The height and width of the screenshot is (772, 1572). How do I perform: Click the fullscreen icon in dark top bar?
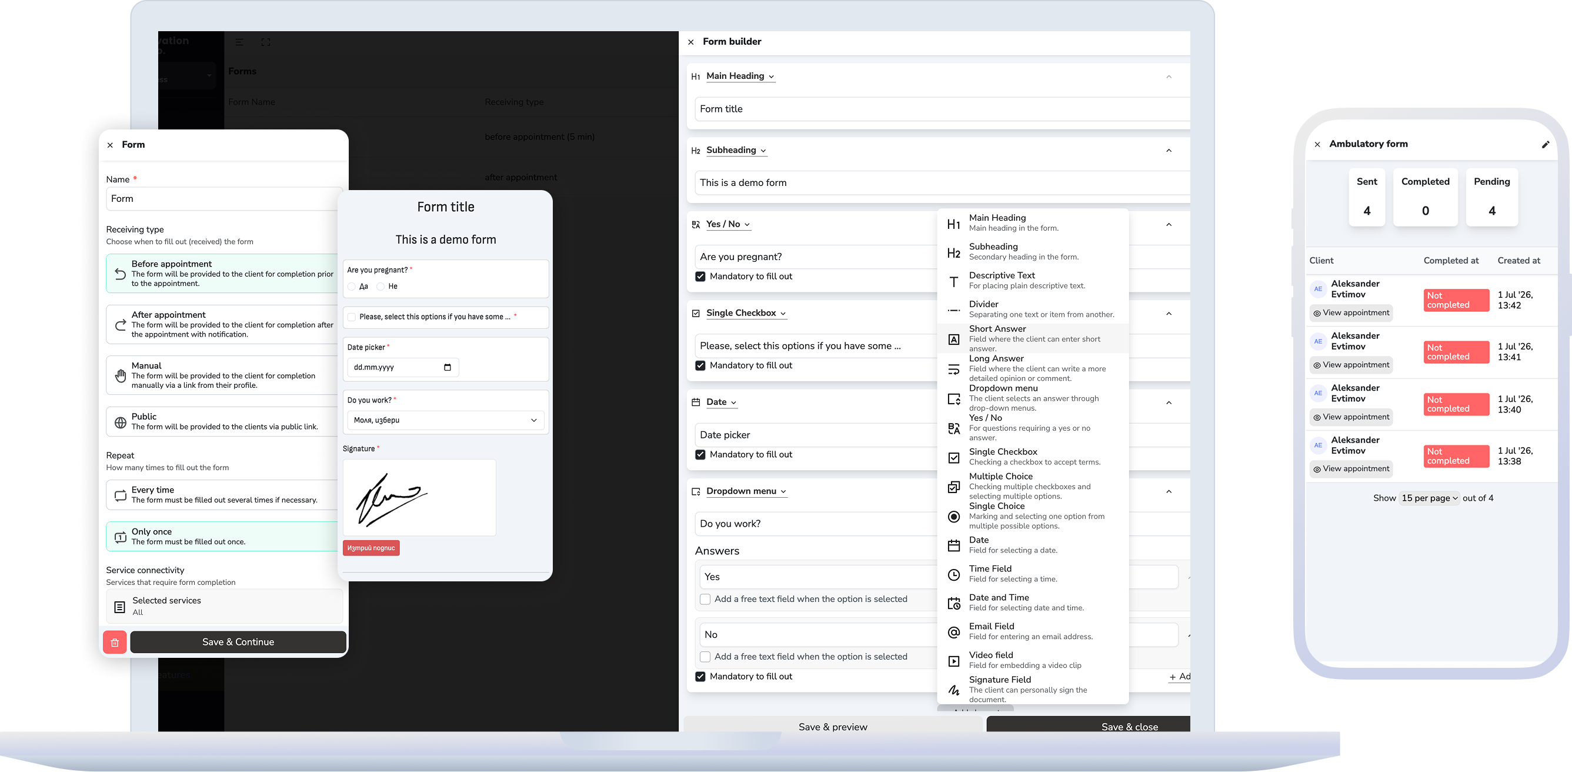(x=265, y=42)
